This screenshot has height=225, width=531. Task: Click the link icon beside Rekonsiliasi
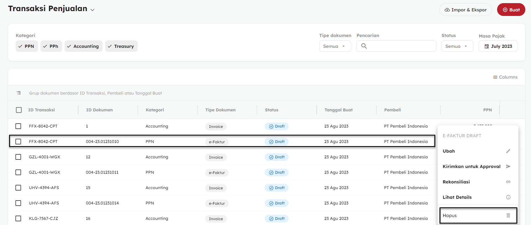[x=508, y=182]
